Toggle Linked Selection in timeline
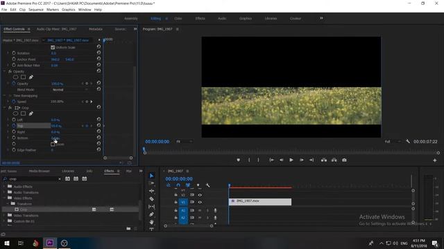 (x=188, y=185)
